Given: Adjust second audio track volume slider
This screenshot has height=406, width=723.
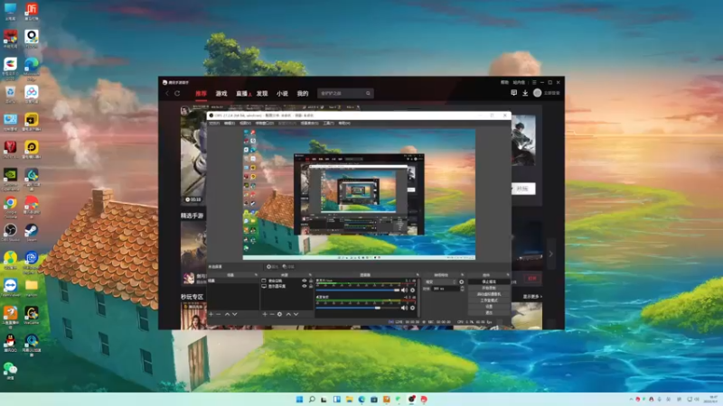Looking at the screenshot, I should (x=358, y=308).
